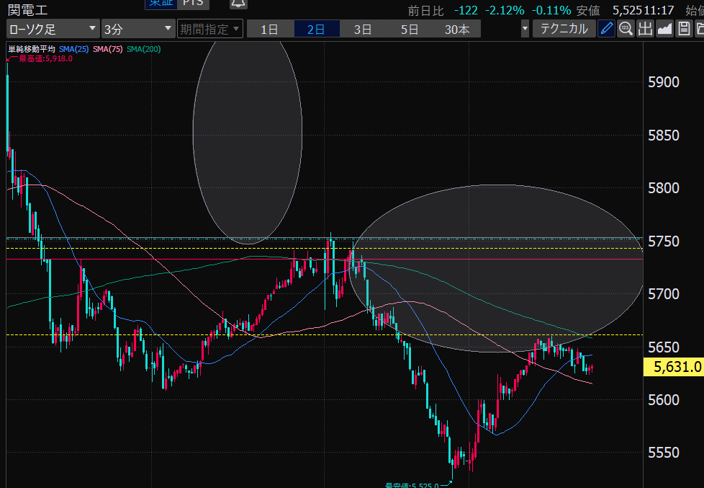Click the partially visible folder icon
Viewport: 704px width, 488px height.
point(699,29)
